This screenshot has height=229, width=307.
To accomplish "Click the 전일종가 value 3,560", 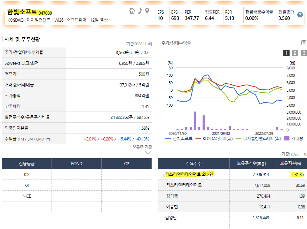I will (x=284, y=18).
